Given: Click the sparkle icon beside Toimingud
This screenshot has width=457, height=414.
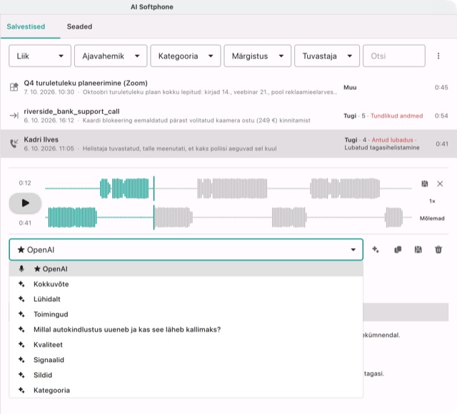Looking at the screenshot, I should pyautogui.click(x=21, y=314).
